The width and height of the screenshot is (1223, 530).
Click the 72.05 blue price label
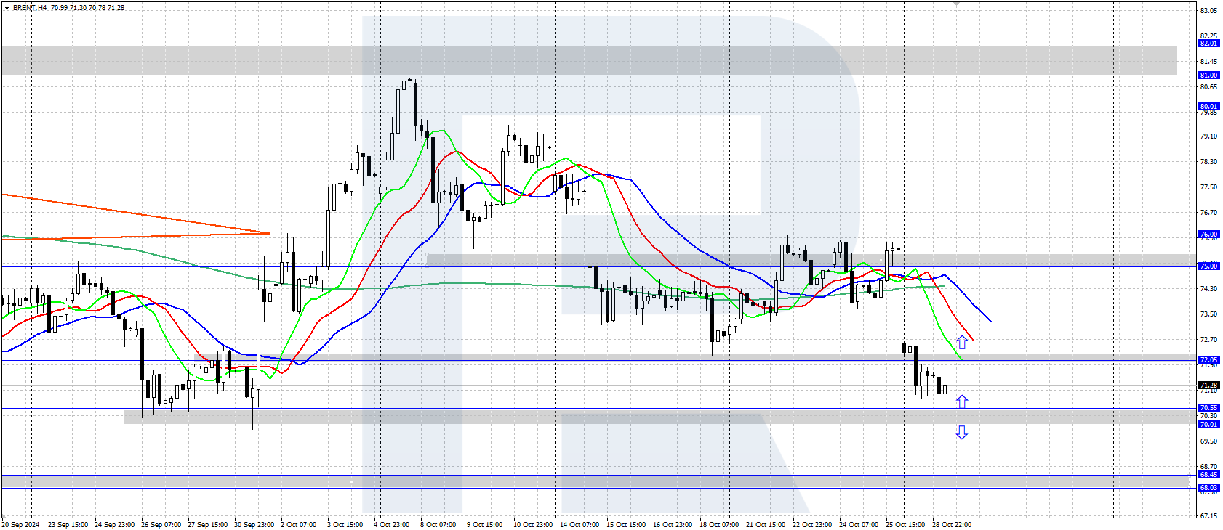pos(1208,360)
